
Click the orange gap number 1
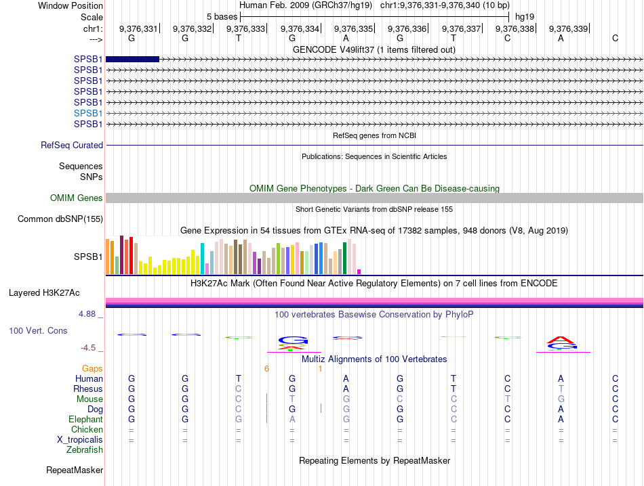320,369
